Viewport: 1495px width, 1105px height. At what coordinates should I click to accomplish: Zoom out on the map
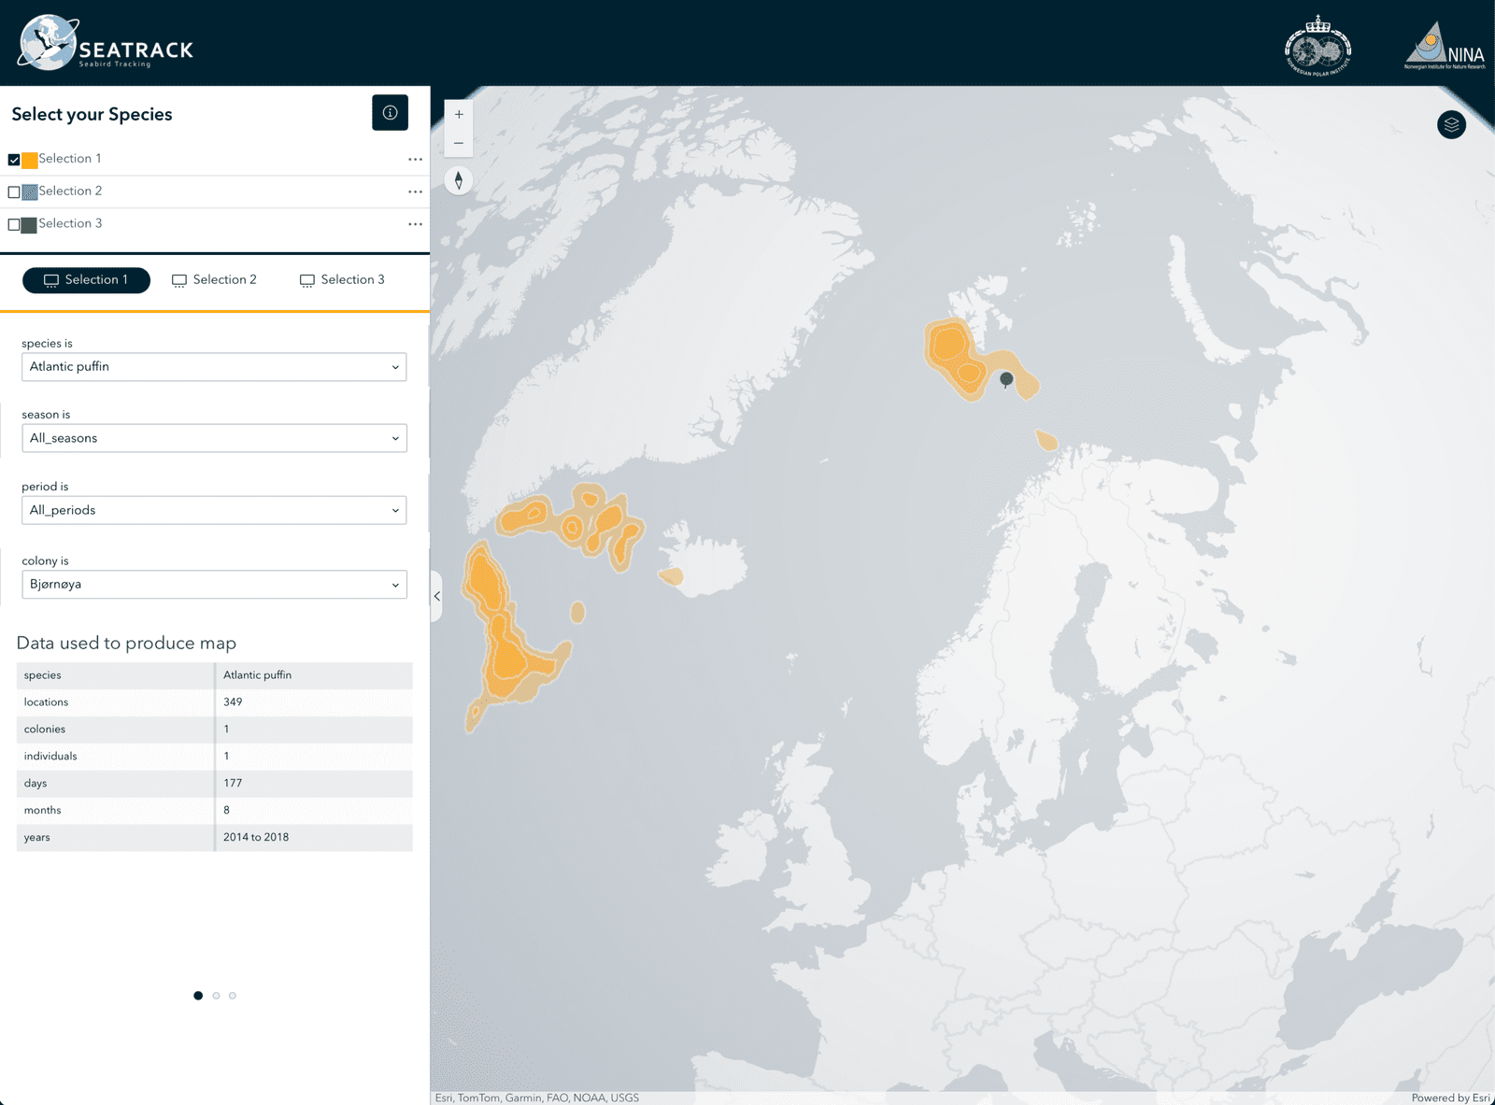(459, 143)
